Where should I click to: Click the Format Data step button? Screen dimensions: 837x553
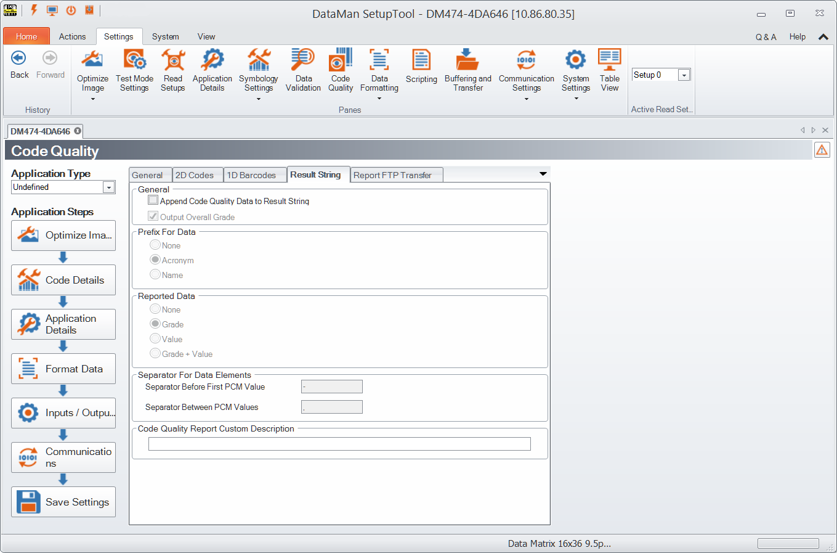(x=63, y=369)
